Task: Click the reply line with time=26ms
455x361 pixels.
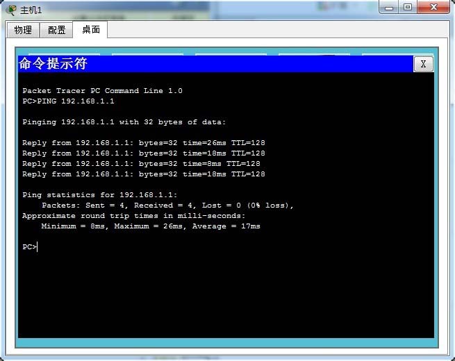Action: [144, 143]
